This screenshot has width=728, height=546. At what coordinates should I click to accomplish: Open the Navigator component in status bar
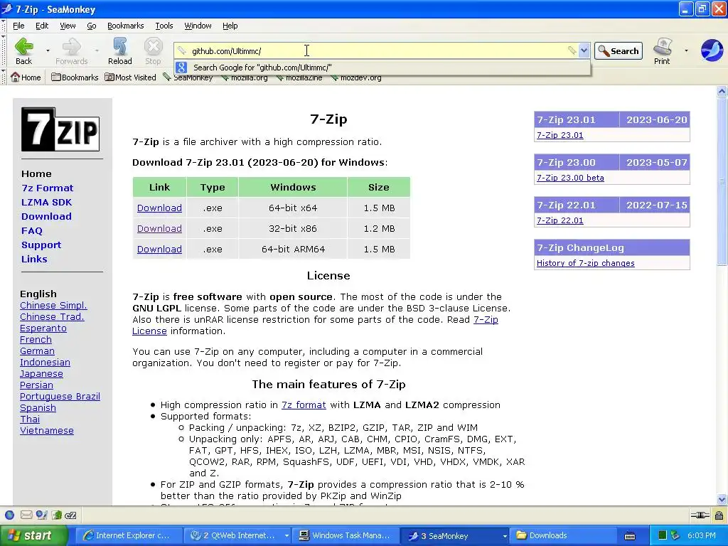10,515
